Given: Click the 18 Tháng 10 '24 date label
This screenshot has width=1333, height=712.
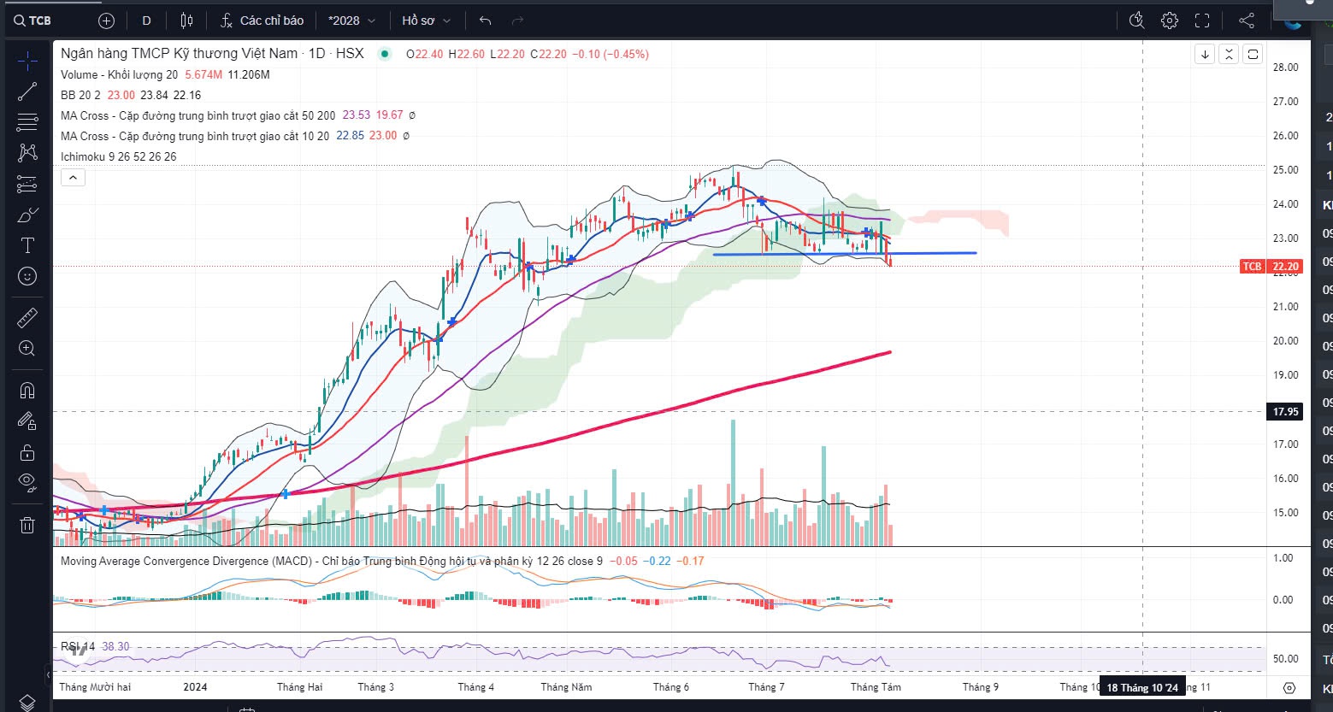Looking at the screenshot, I should coord(1142,687).
